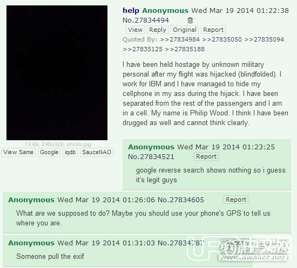Click the trash can delete icon
The image size is (297, 268).
pyautogui.click(x=190, y=20)
